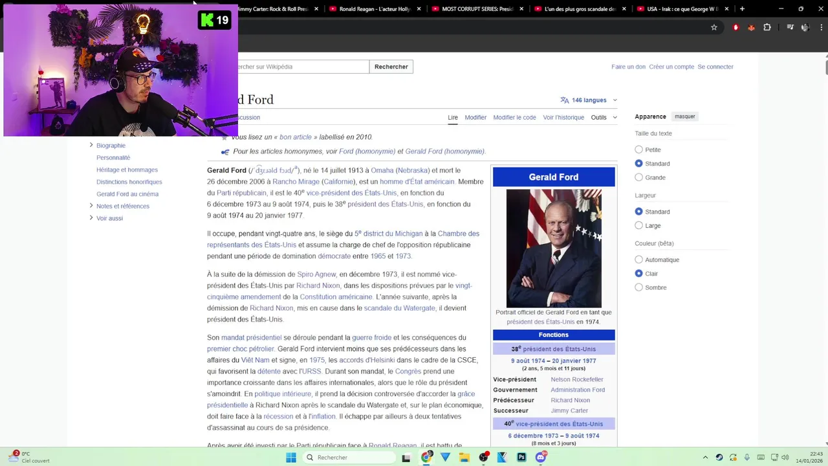Open the Windows Start menu
This screenshot has width=828, height=466.
(x=291, y=458)
